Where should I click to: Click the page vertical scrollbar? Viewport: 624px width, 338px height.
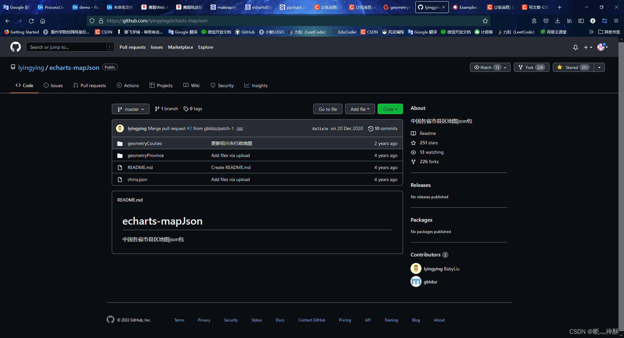[621, 187]
